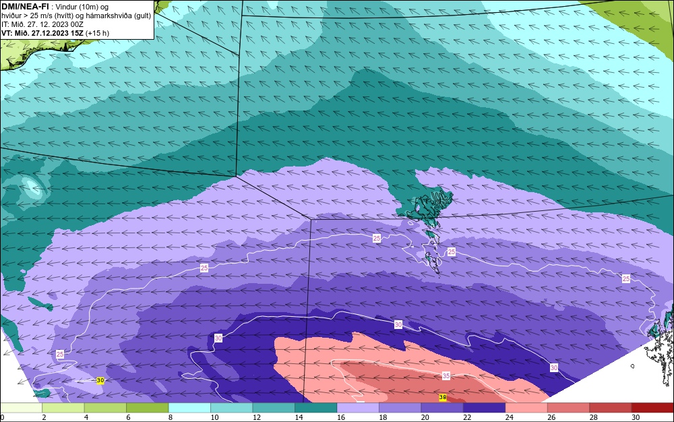Pick the pink legend swatch between 24 and 26
The width and height of the screenshot is (674, 422).
coord(526,408)
